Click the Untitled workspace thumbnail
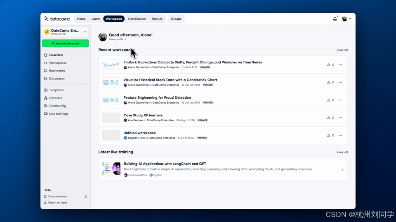This screenshot has width=396, height=222. pyautogui.click(x=111, y=135)
